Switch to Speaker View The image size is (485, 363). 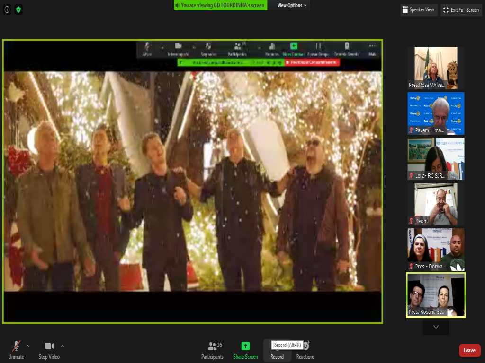coord(418,10)
